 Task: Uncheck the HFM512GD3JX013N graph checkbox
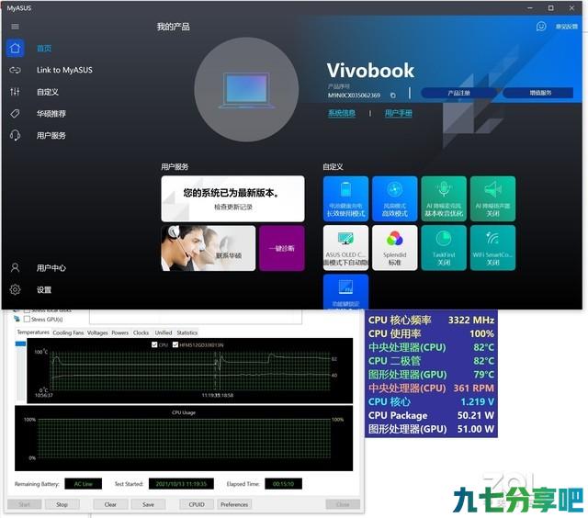pyautogui.click(x=175, y=344)
